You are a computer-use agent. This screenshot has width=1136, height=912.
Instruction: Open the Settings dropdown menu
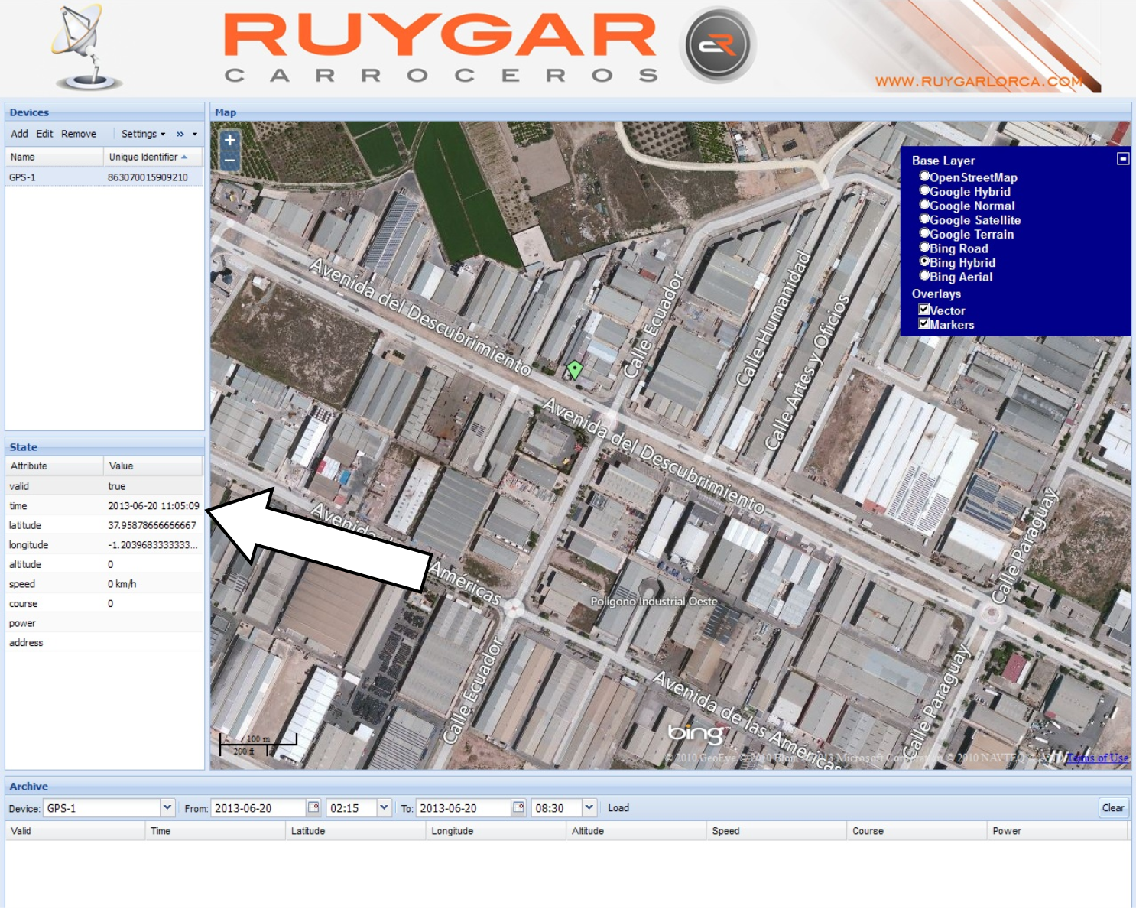pos(143,134)
